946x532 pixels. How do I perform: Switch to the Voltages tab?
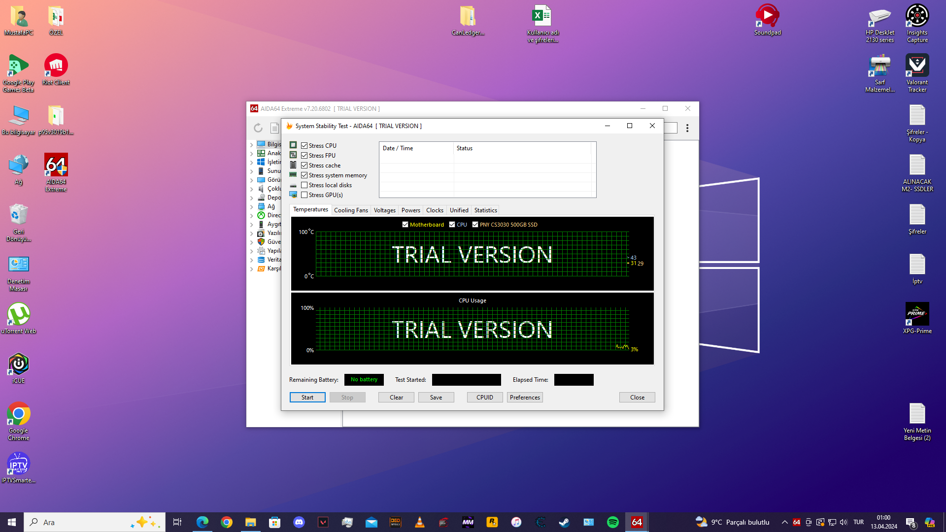tap(384, 210)
